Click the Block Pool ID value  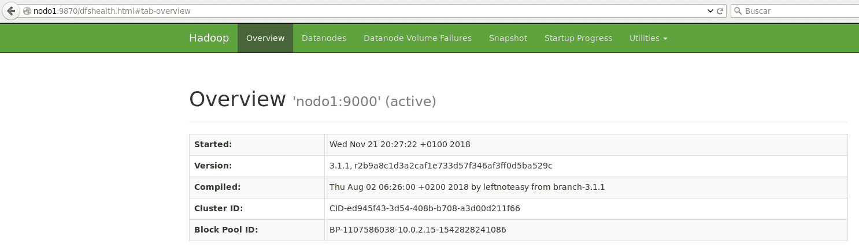[x=417, y=230]
